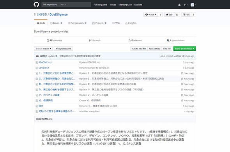The image size is (230, 152).
Task: Open the Watch dropdown button
Action: coord(150,14)
